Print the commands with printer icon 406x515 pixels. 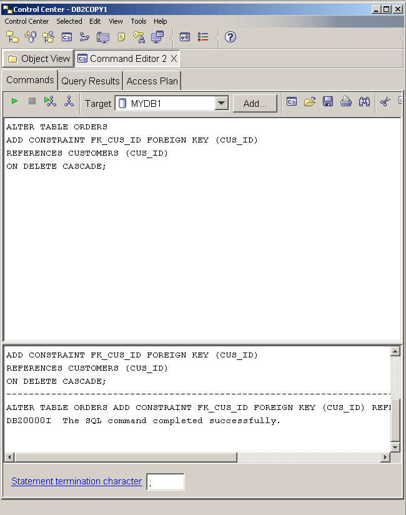point(346,101)
